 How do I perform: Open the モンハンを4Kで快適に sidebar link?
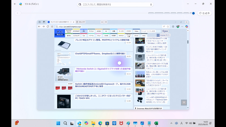click(x=157, y=49)
